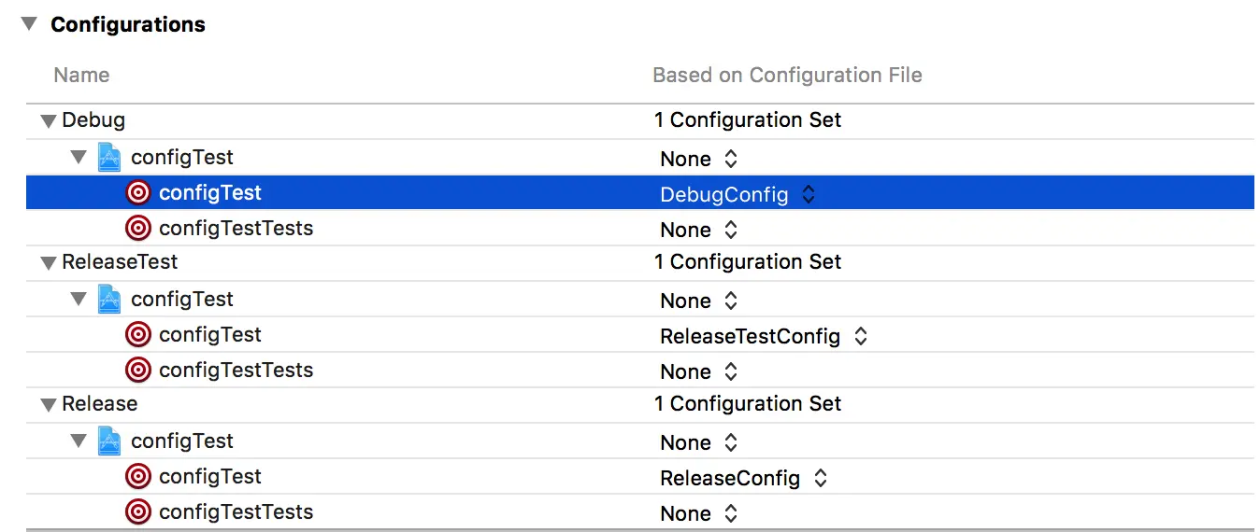This screenshot has height=532, width=1260.
Task: Collapse the Debug configuration group
Action: 49,121
